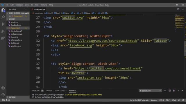Open instagram.svg in the file tree
186x104 pixels.
coord(16,34)
